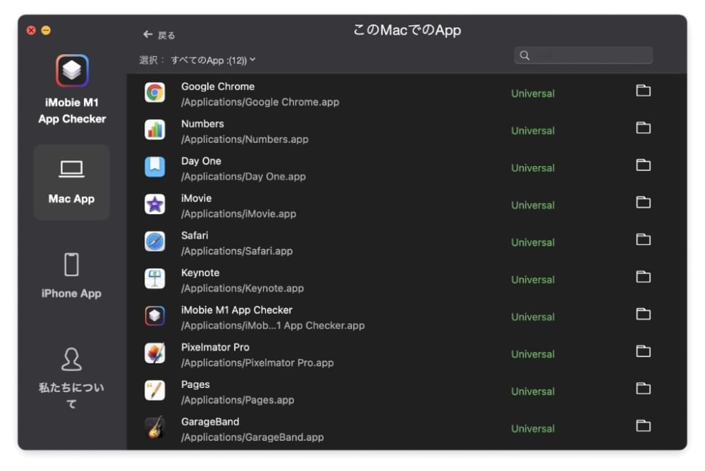Select the Google Chrome row name
Image resolution: width=705 pixels, height=471 pixels.
click(x=218, y=87)
